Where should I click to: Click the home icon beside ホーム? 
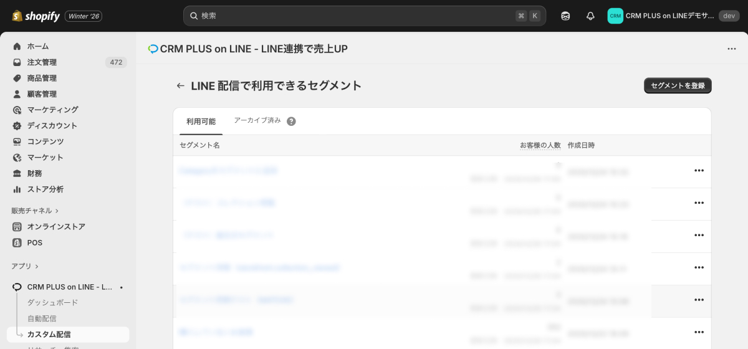[x=17, y=46]
